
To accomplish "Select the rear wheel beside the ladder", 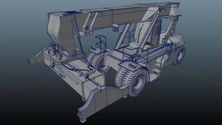I will [179, 56].
